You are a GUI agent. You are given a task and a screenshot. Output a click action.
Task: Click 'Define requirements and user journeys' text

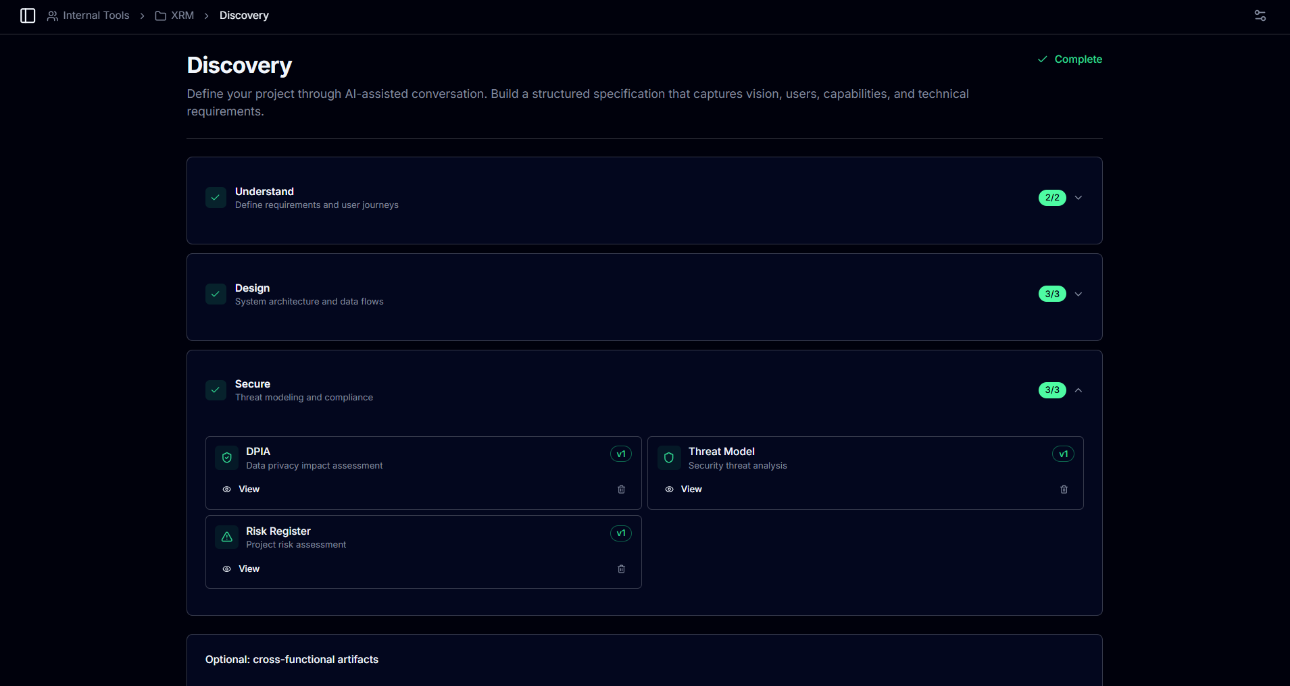(x=317, y=205)
